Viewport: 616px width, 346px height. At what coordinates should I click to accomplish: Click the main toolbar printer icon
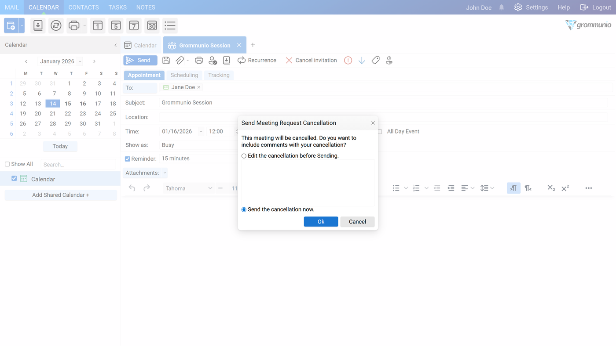(74, 25)
